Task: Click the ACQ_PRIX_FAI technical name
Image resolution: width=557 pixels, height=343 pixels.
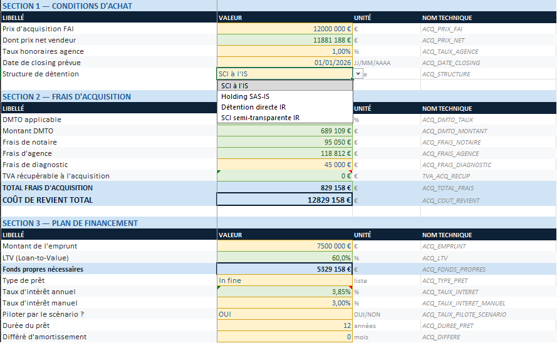Action: tap(442, 29)
